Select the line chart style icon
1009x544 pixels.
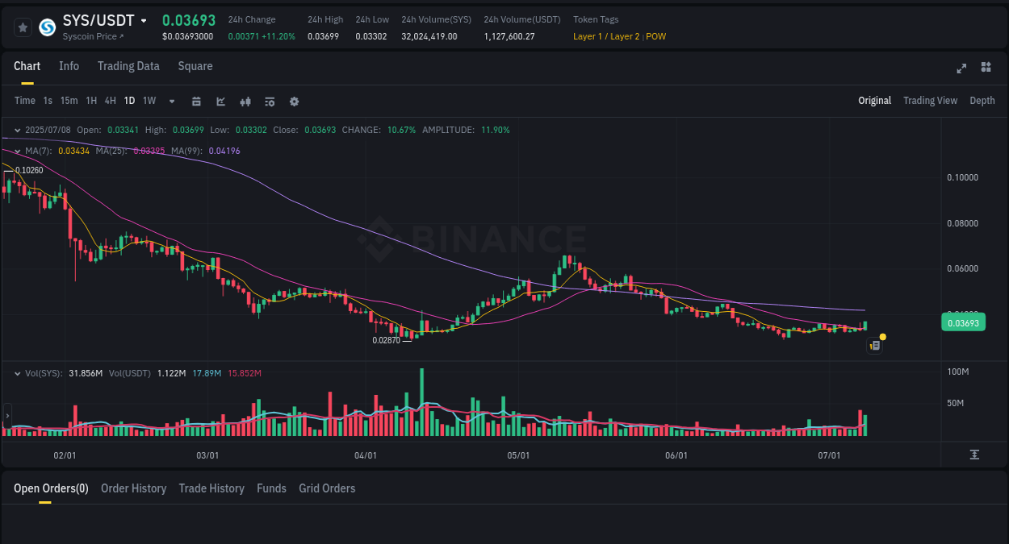[x=220, y=101]
